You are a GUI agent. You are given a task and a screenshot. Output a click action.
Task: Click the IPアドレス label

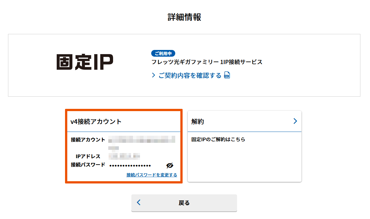pyautogui.click(x=88, y=157)
